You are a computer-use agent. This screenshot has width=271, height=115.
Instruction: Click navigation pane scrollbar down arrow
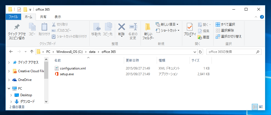46,102
